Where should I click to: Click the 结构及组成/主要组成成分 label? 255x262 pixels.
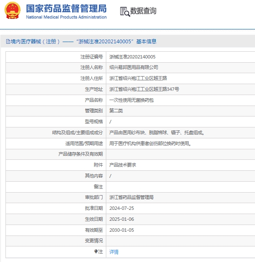tap(77, 132)
